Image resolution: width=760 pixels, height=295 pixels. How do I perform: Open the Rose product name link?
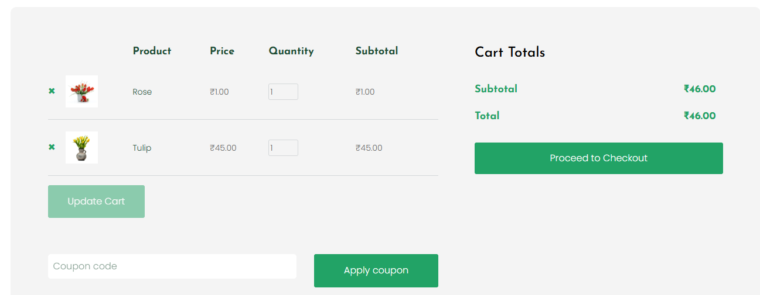pyautogui.click(x=142, y=92)
